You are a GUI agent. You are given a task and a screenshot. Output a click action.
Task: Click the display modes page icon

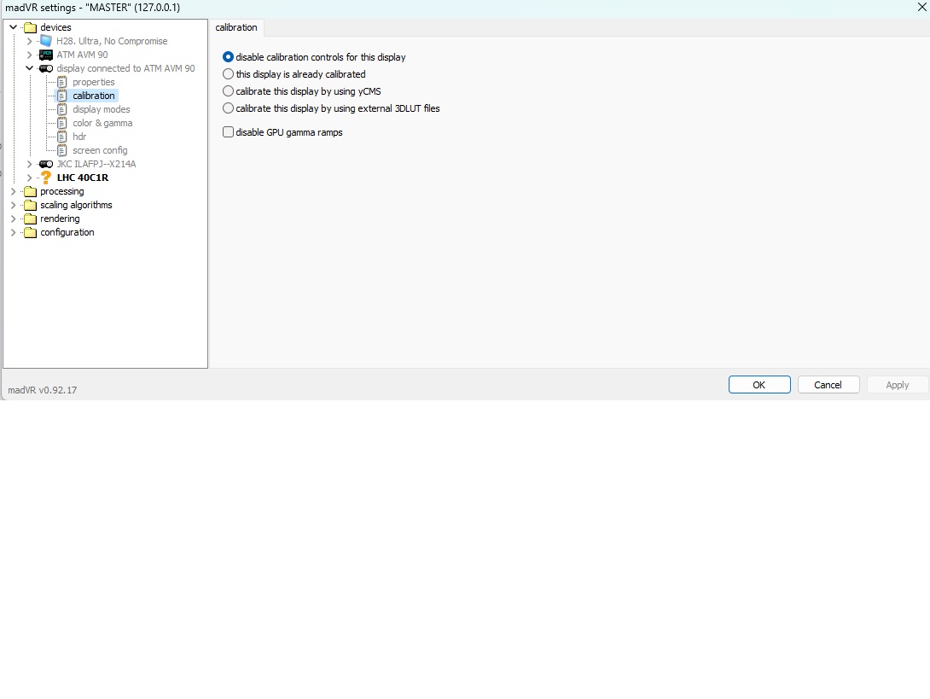tap(62, 109)
